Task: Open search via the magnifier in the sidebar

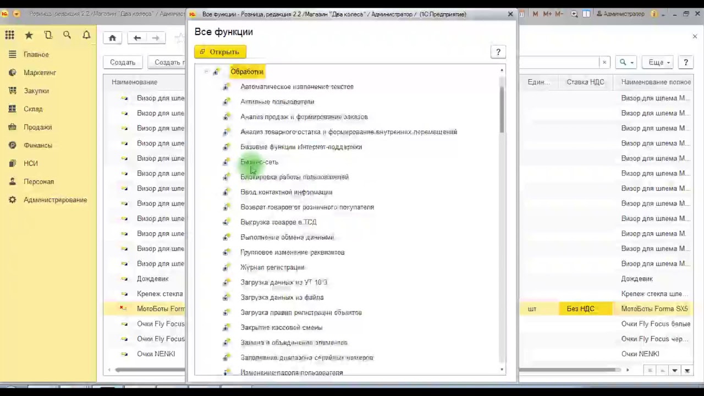Action: point(67,35)
